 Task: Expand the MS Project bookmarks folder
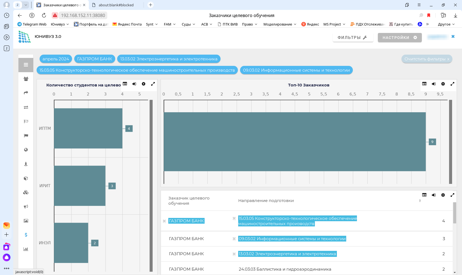[334, 24]
